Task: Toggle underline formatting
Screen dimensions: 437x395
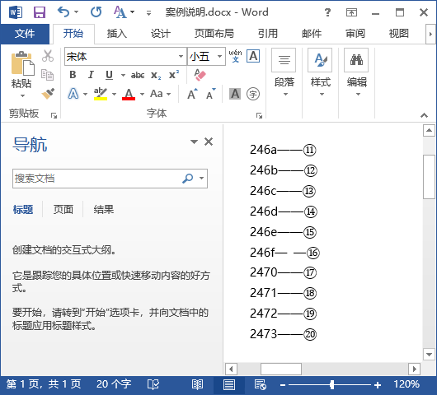Action: (x=109, y=75)
